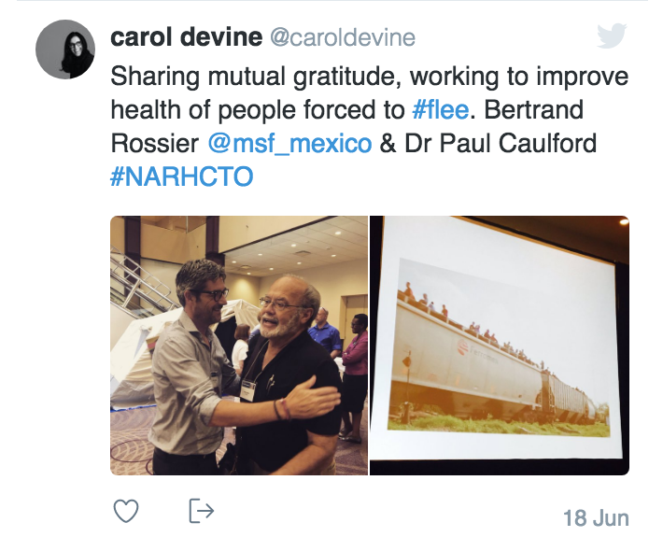Open carol devine's profile avatar

point(65,49)
